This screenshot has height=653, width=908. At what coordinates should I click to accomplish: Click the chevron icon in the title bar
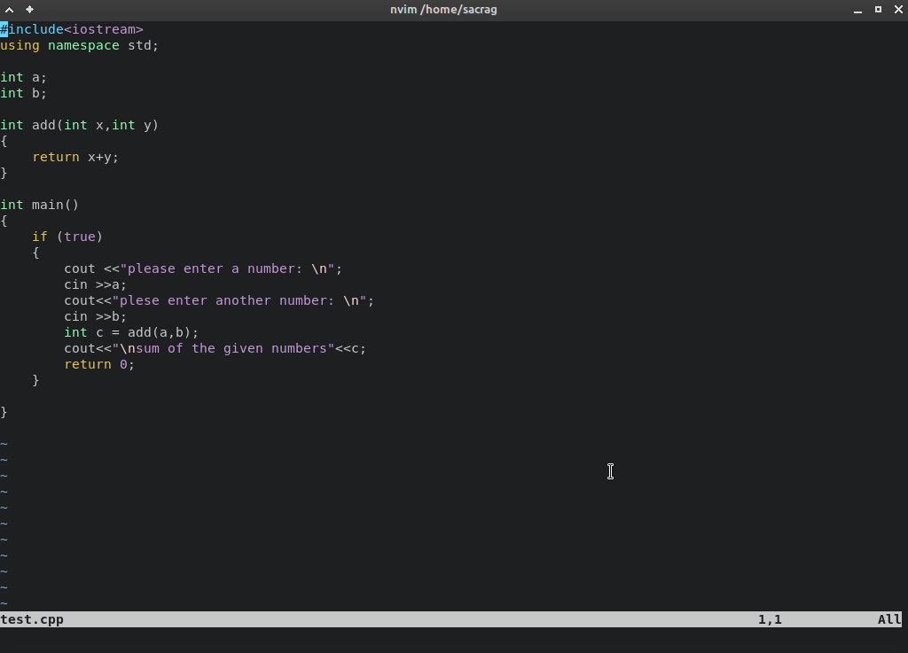point(9,10)
